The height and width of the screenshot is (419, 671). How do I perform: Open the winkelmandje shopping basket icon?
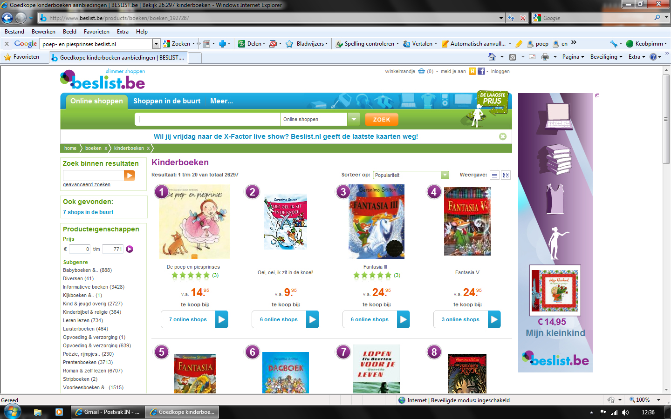pos(421,71)
